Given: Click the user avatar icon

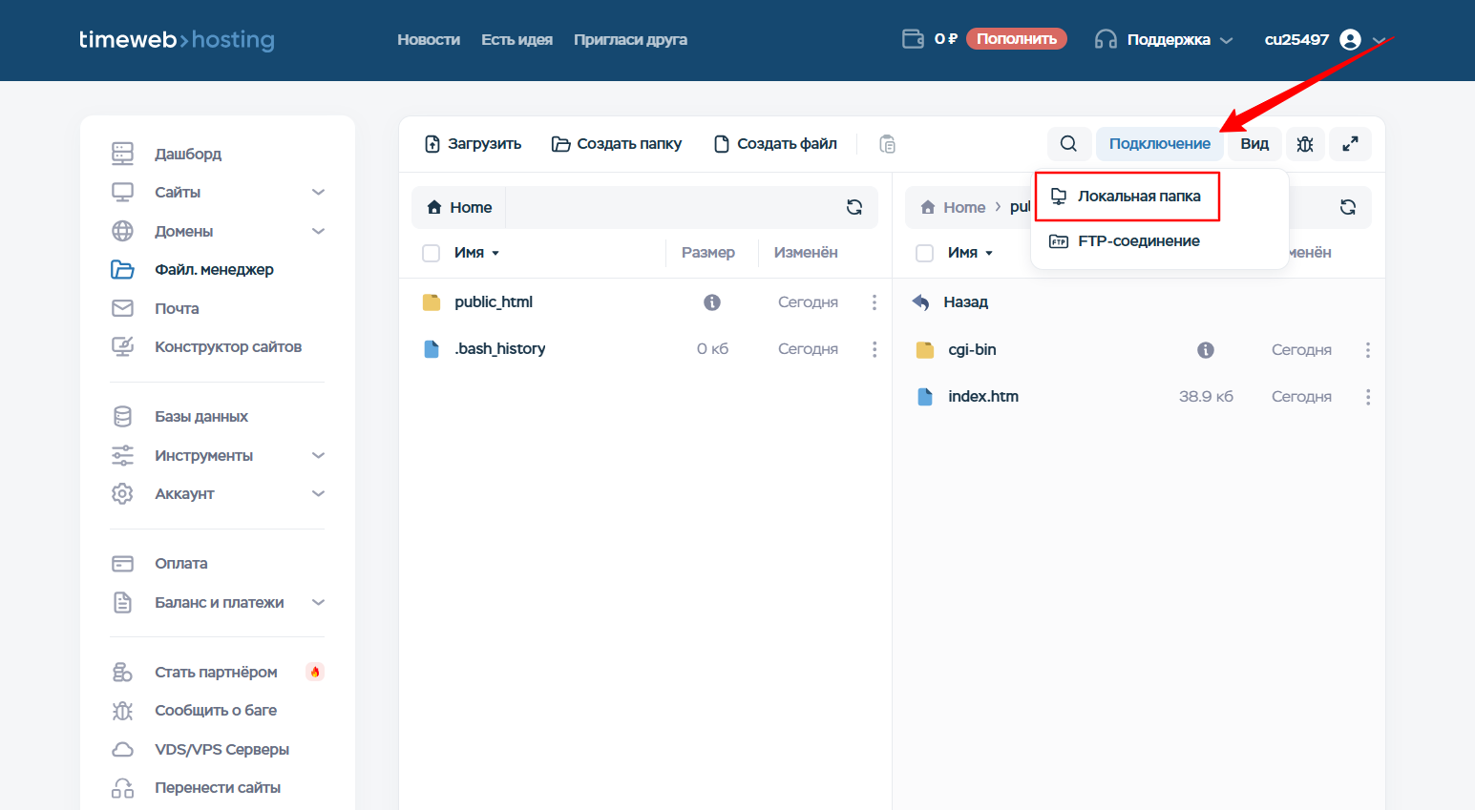Looking at the screenshot, I should 1350,39.
